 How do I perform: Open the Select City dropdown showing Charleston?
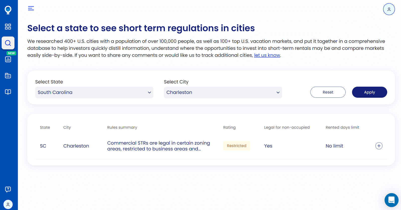[x=223, y=92]
